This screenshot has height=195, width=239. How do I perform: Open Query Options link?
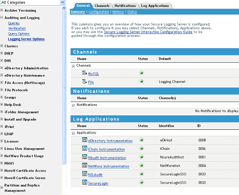pos(19,33)
